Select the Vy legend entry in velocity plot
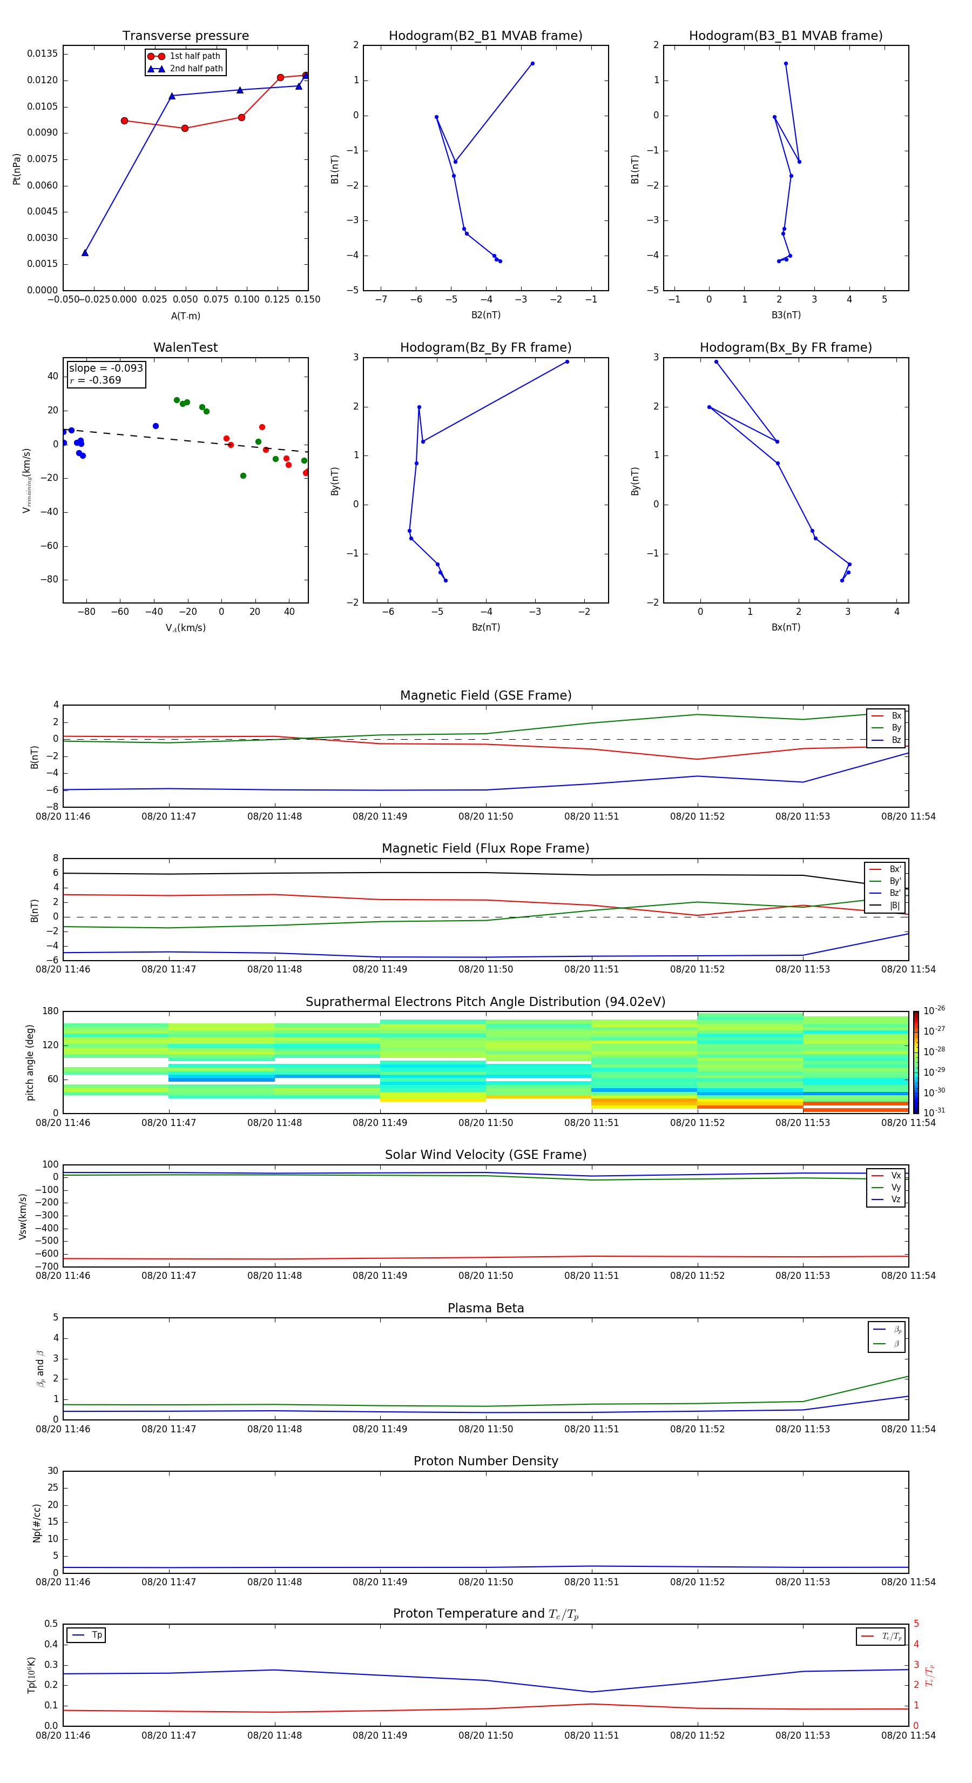 pos(886,1187)
